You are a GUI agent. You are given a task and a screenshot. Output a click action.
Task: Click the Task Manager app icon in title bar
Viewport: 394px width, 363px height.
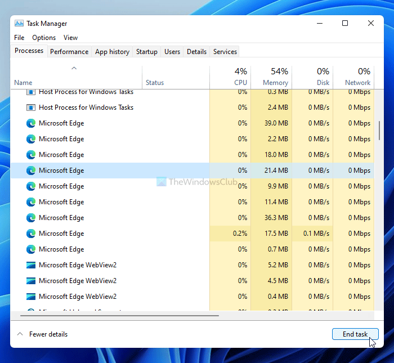click(19, 24)
